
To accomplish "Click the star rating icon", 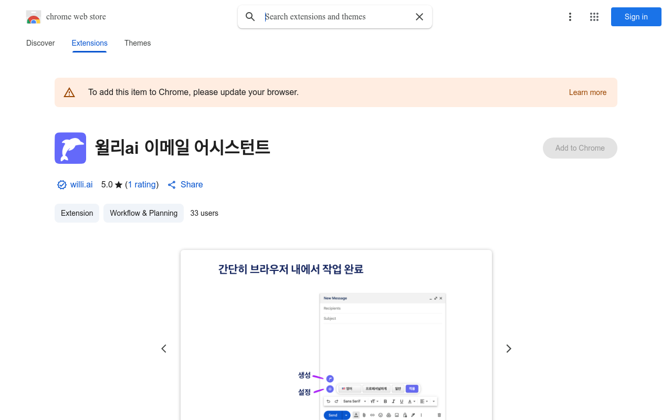I will (x=119, y=185).
